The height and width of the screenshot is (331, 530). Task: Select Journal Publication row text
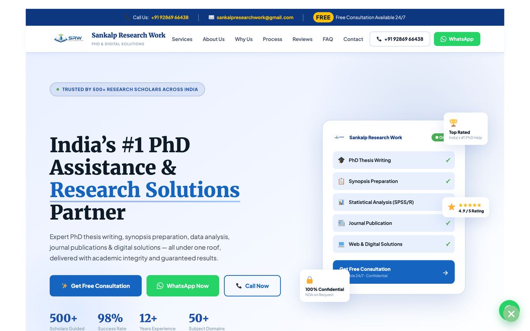pos(370,223)
